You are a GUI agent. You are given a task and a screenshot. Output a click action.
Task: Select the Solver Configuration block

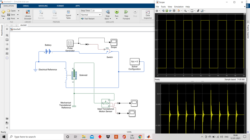tap(135, 61)
